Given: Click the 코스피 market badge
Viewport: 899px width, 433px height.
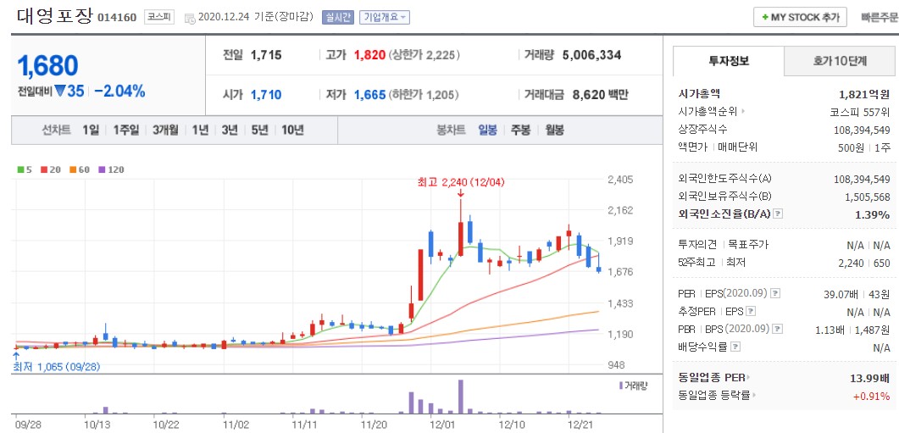Looking at the screenshot, I should click(x=158, y=17).
